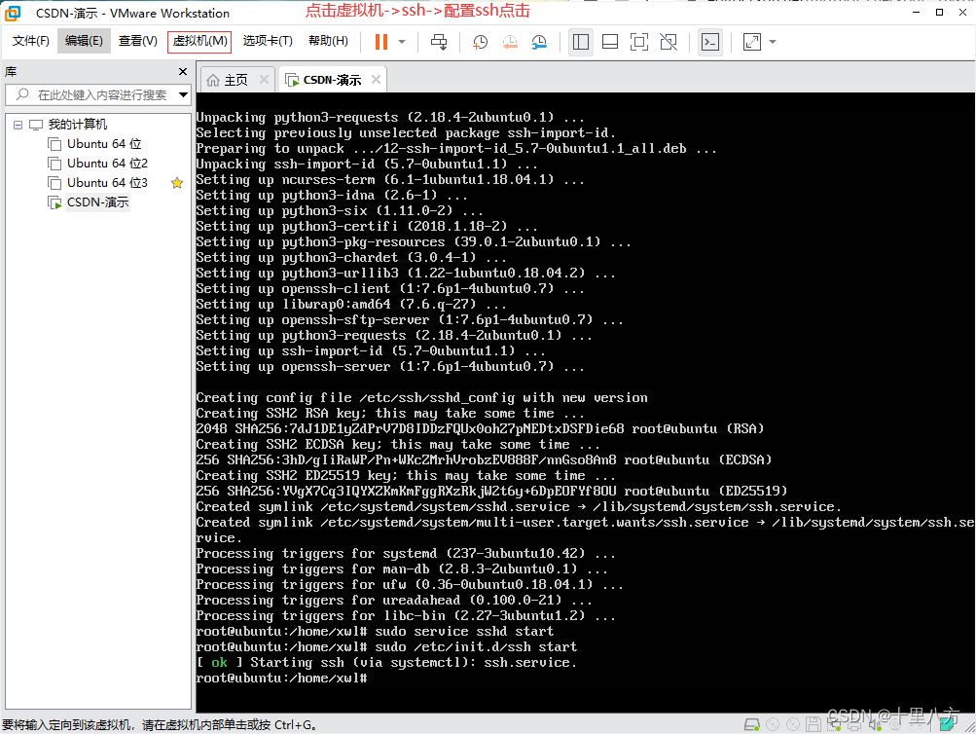Toggle the favorite star on Ubuntu 64 位3

pos(177,182)
